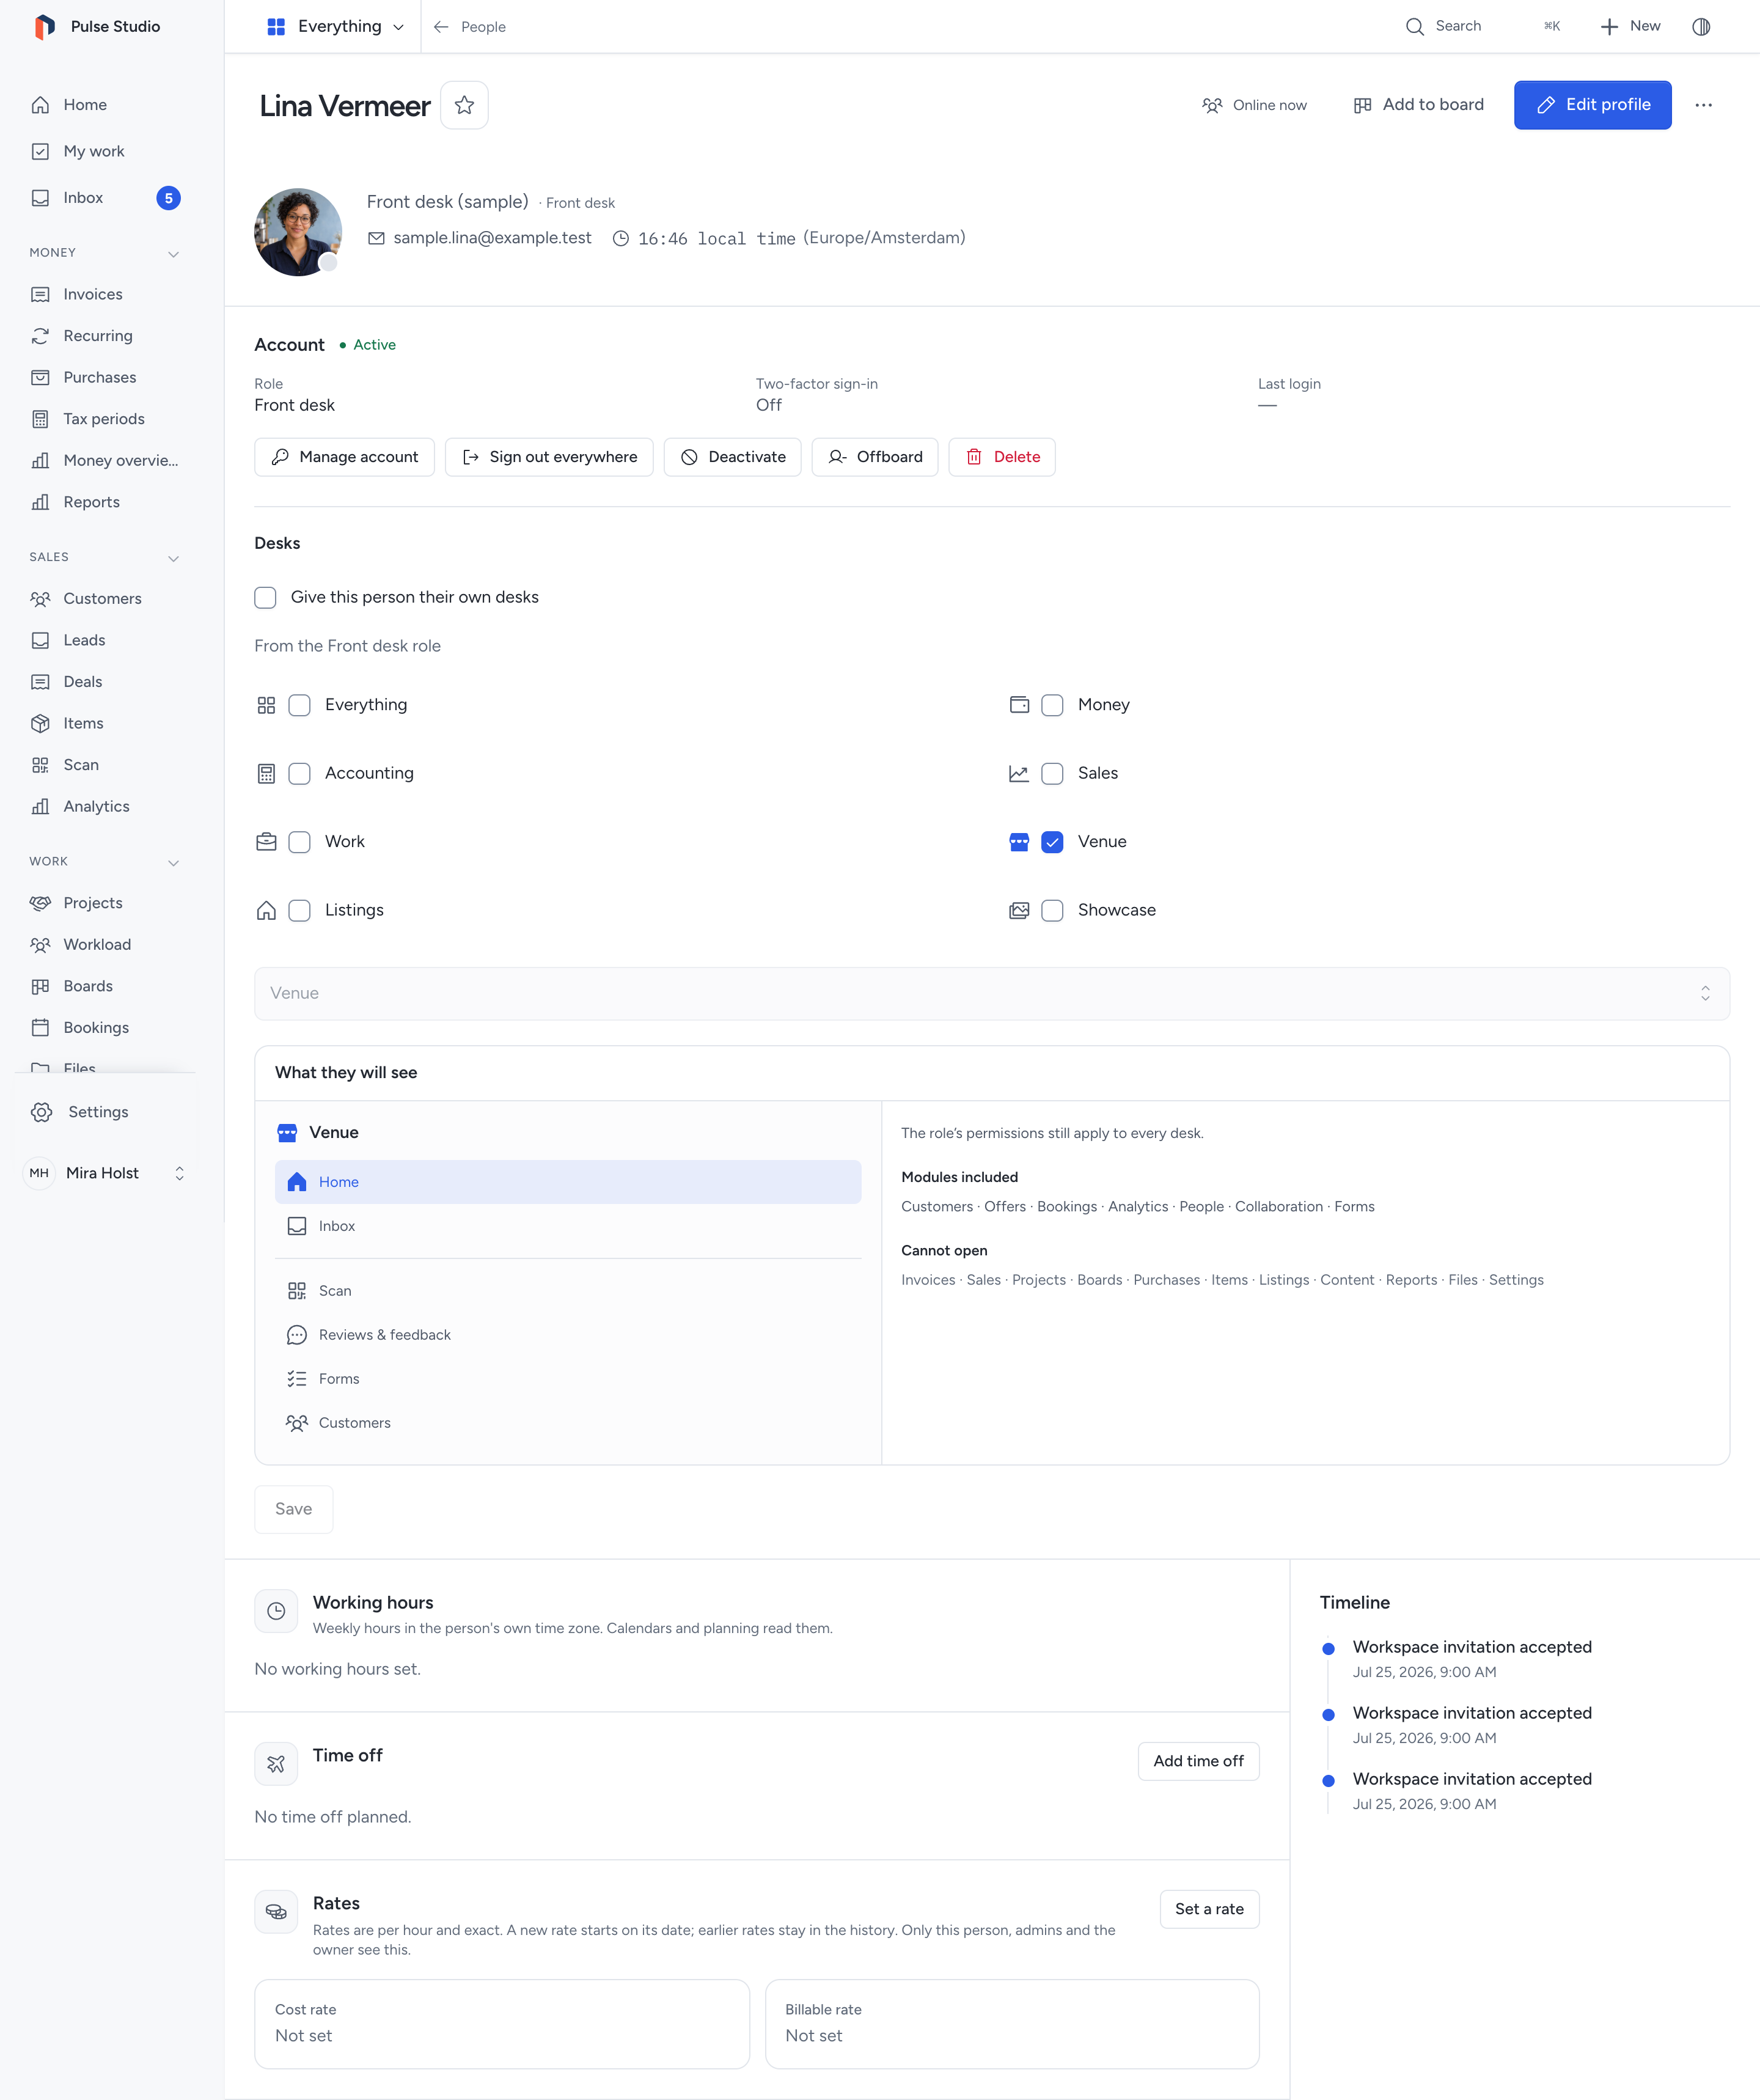Image resolution: width=1760 pixels, height=2100 pixels.
Task: Open the Venue default desk selector
Action: click(991, 993)
